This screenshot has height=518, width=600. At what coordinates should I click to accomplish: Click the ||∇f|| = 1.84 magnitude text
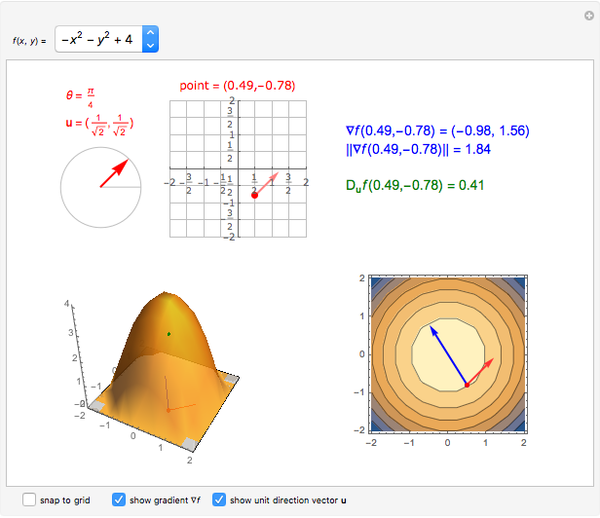(418, 149)
